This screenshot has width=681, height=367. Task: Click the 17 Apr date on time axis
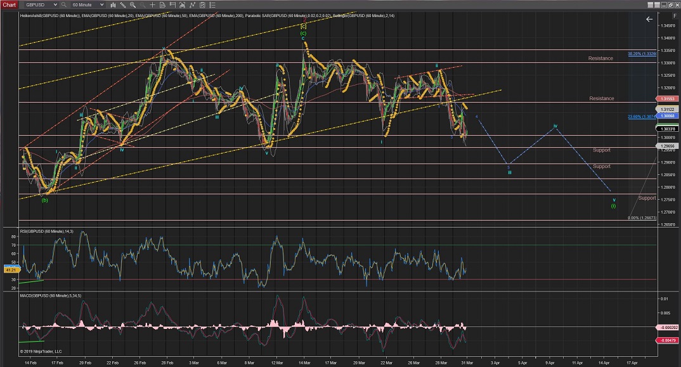pos(632,363)
